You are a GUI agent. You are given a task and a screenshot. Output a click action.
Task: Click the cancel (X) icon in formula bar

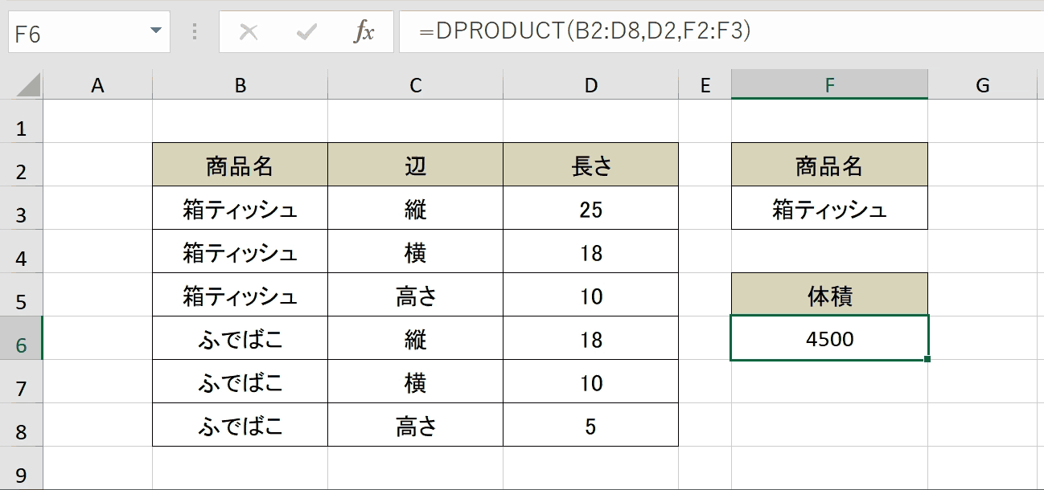249,32
